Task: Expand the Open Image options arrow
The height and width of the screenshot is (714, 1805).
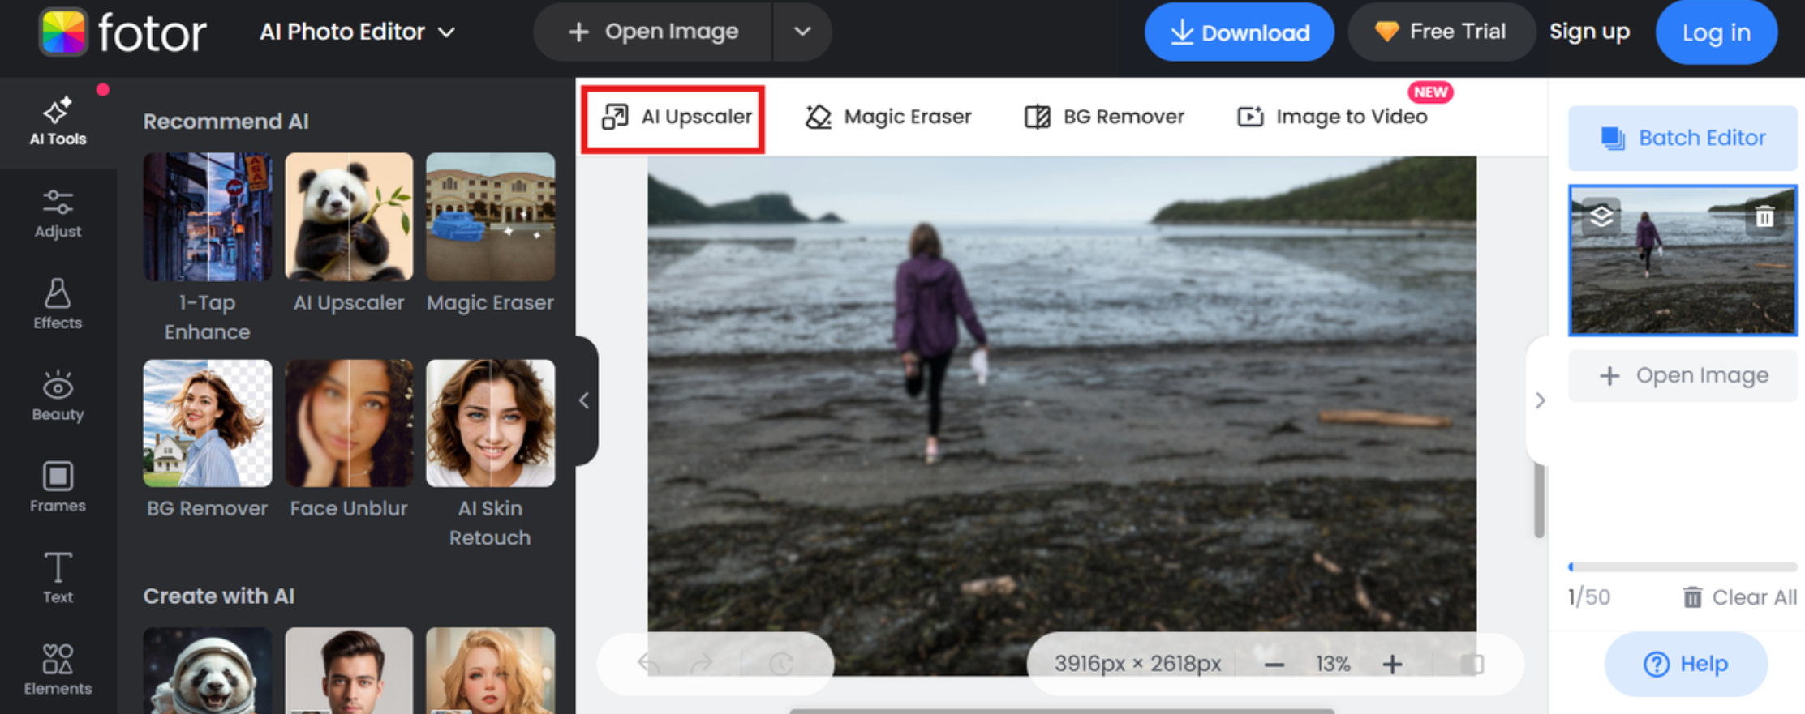Action: (802, 32)
